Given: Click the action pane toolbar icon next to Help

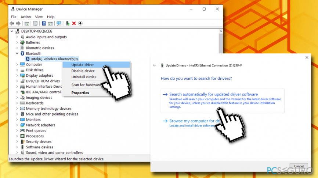Looking at the screenshot, I should (50, 23).
